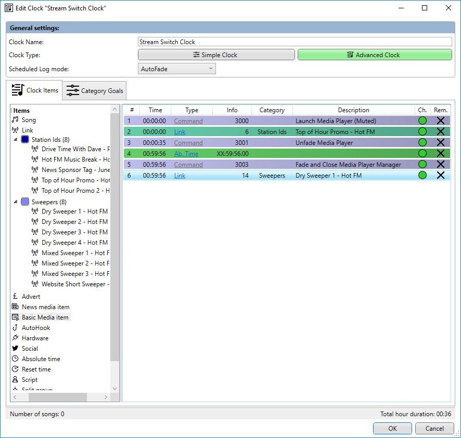Open the Scheduled Log mode AutoFade dropdown
The width and height of the screenshot is (461, 438).
pyautogui.click(x=177, y=69)
